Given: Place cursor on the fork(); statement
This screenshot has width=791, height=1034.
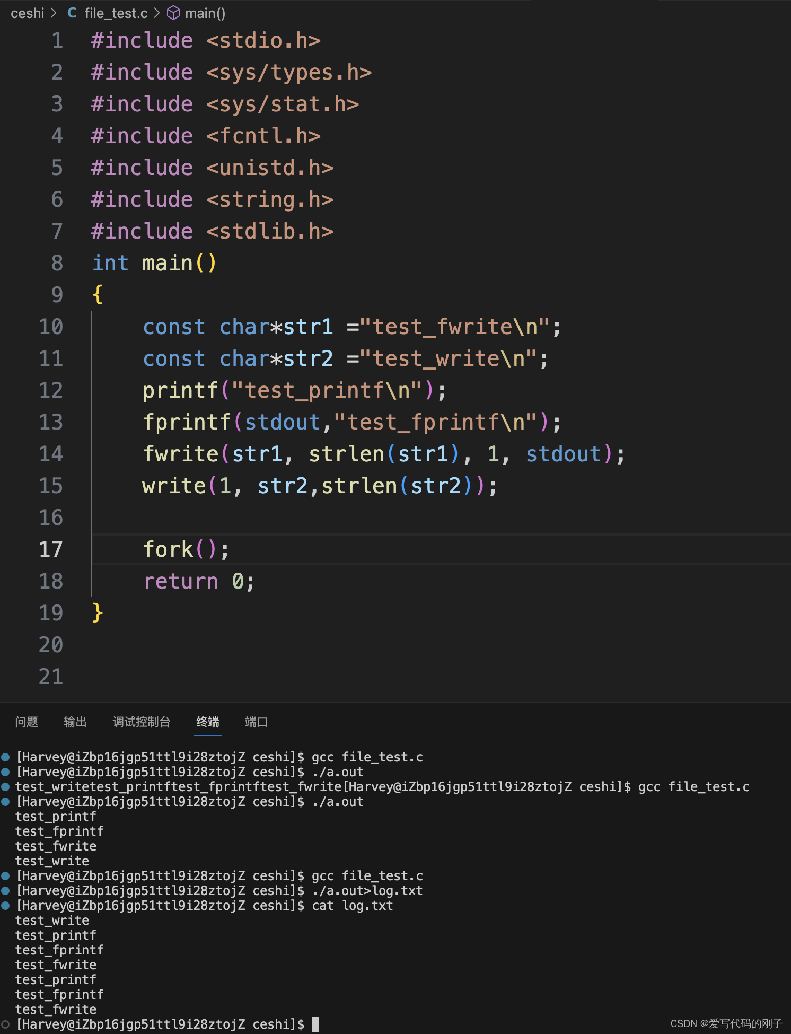Looking at the screenshot, I should [186, 549].
